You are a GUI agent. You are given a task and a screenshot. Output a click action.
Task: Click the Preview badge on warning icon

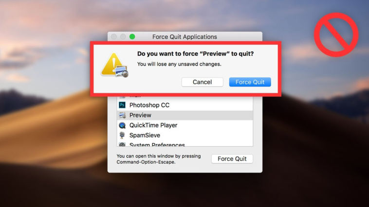coord(122,71)
